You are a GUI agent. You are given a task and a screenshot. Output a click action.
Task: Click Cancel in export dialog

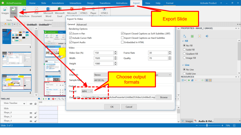click(x=129, y=107)
